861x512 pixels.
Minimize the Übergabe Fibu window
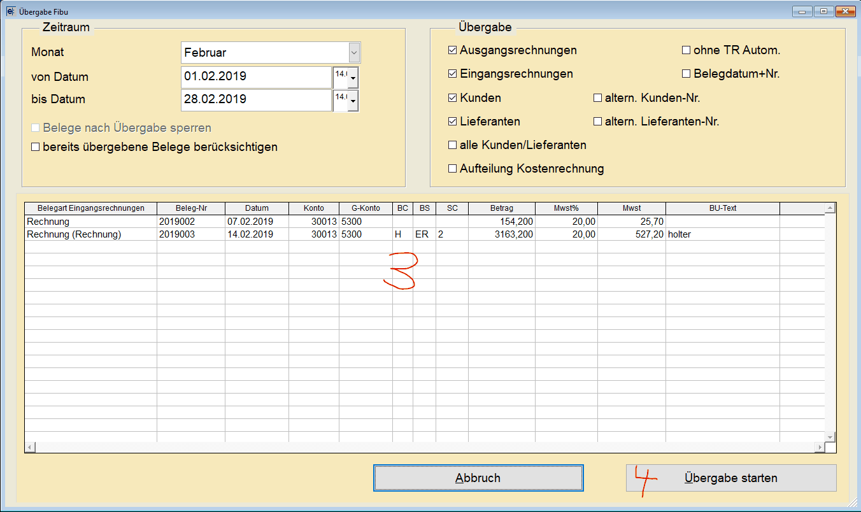pos(801,11)
